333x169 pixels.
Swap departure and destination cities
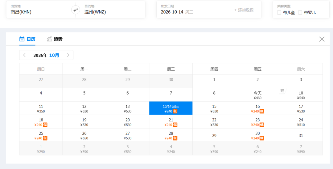point(76,10)
